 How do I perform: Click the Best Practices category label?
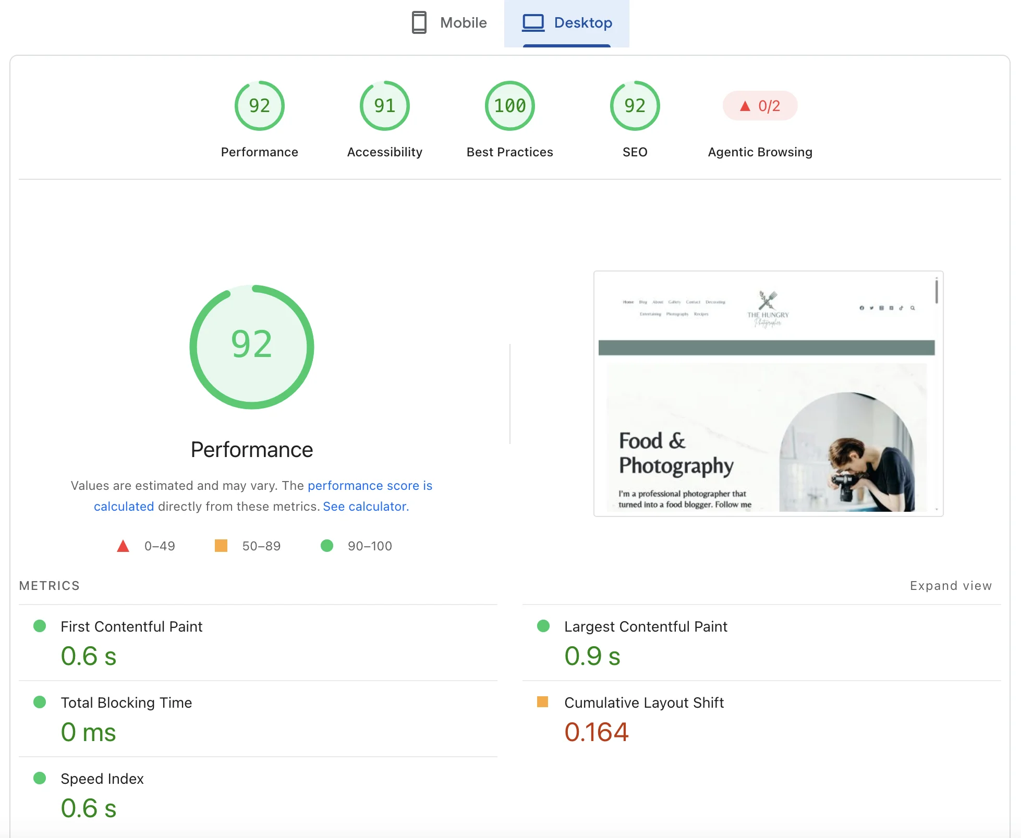tap(510, 152)
